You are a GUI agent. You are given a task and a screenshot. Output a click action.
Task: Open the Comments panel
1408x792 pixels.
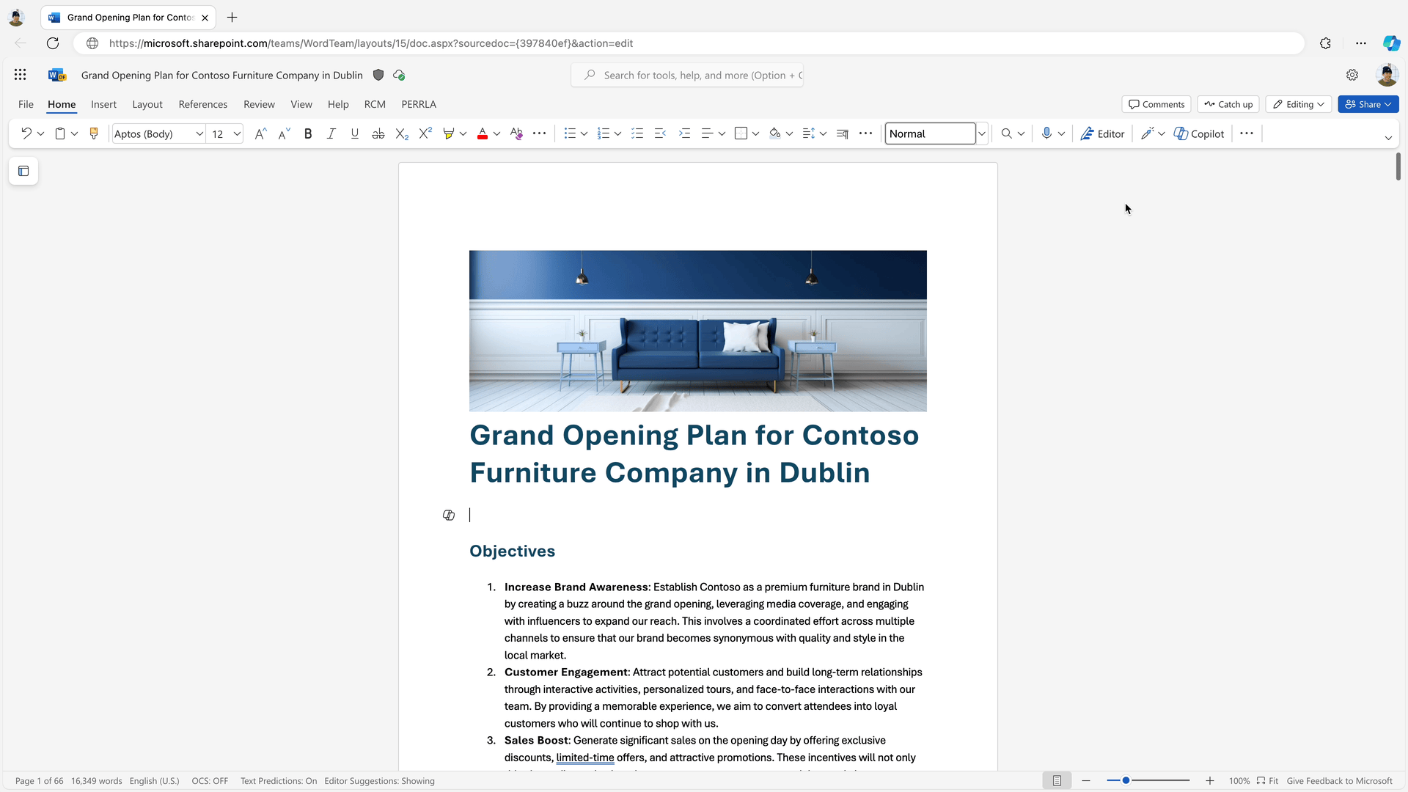1156,104
